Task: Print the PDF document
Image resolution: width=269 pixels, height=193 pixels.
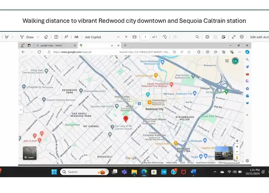Action: point(207,37)
